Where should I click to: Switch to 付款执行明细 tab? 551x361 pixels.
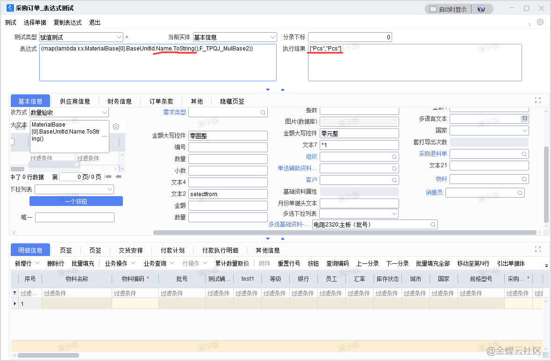coord(220,250)
